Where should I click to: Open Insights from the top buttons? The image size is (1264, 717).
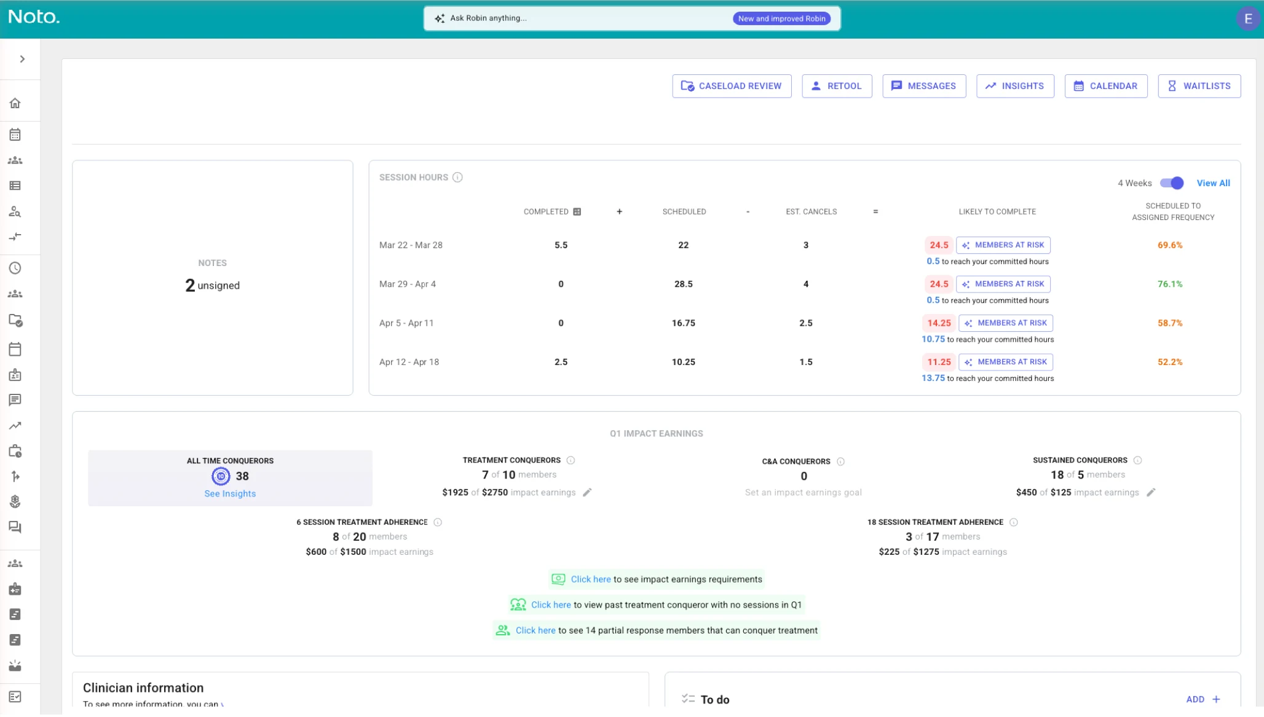(1015, 86)
